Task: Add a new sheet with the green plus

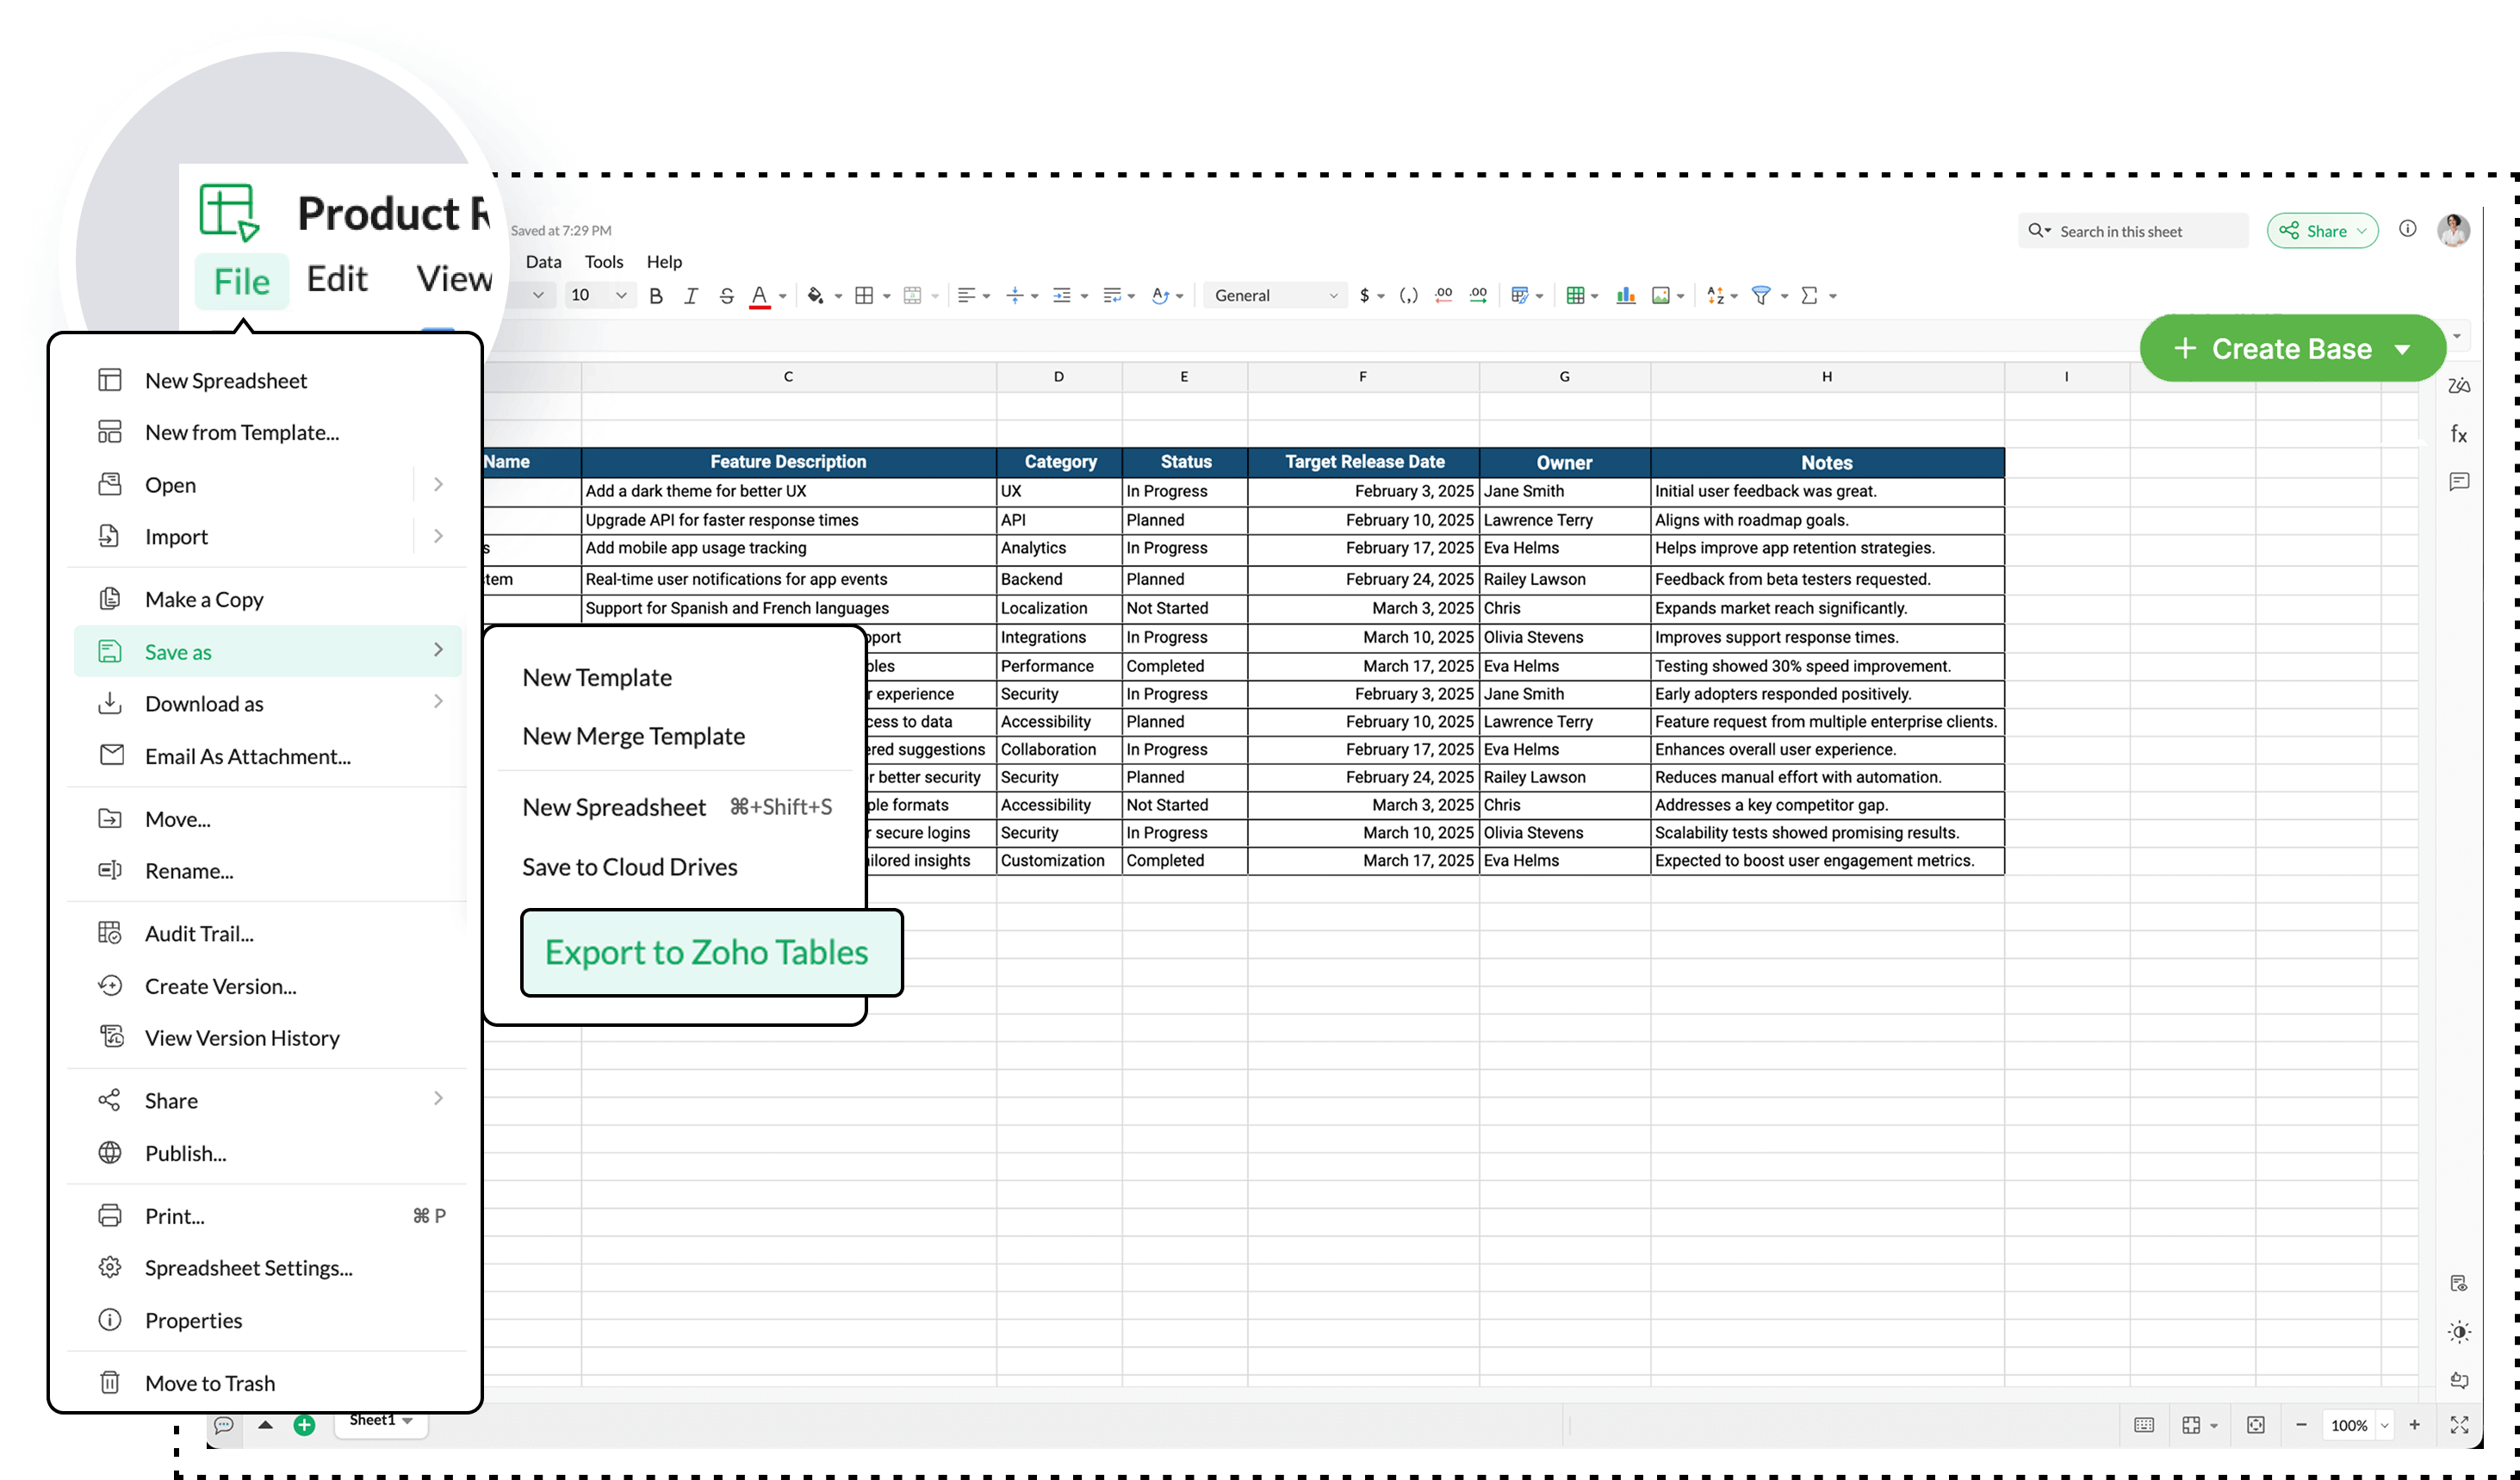Action: 305,1426
